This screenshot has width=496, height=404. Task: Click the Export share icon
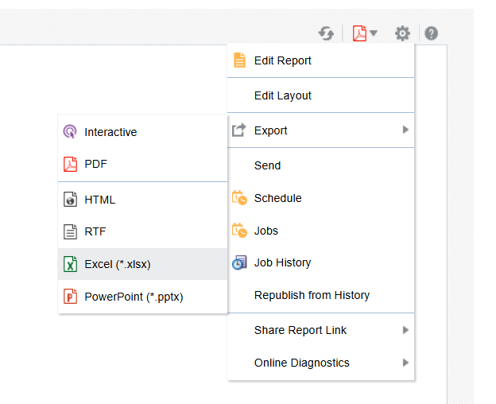pos(238,130)
